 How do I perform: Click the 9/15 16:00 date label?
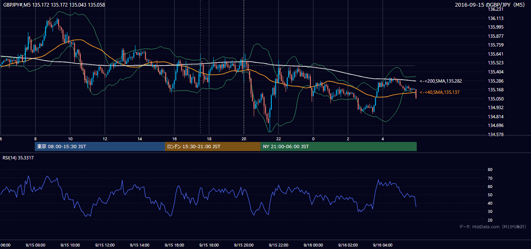click(x=174, y=245)
